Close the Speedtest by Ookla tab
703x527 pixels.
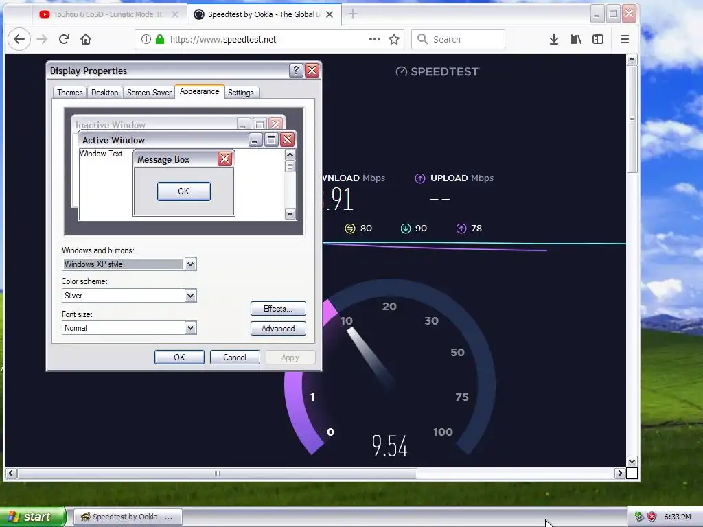pos(330,14)
